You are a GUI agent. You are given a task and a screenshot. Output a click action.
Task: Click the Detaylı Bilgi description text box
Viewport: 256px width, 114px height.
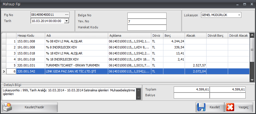pos(69,94)
